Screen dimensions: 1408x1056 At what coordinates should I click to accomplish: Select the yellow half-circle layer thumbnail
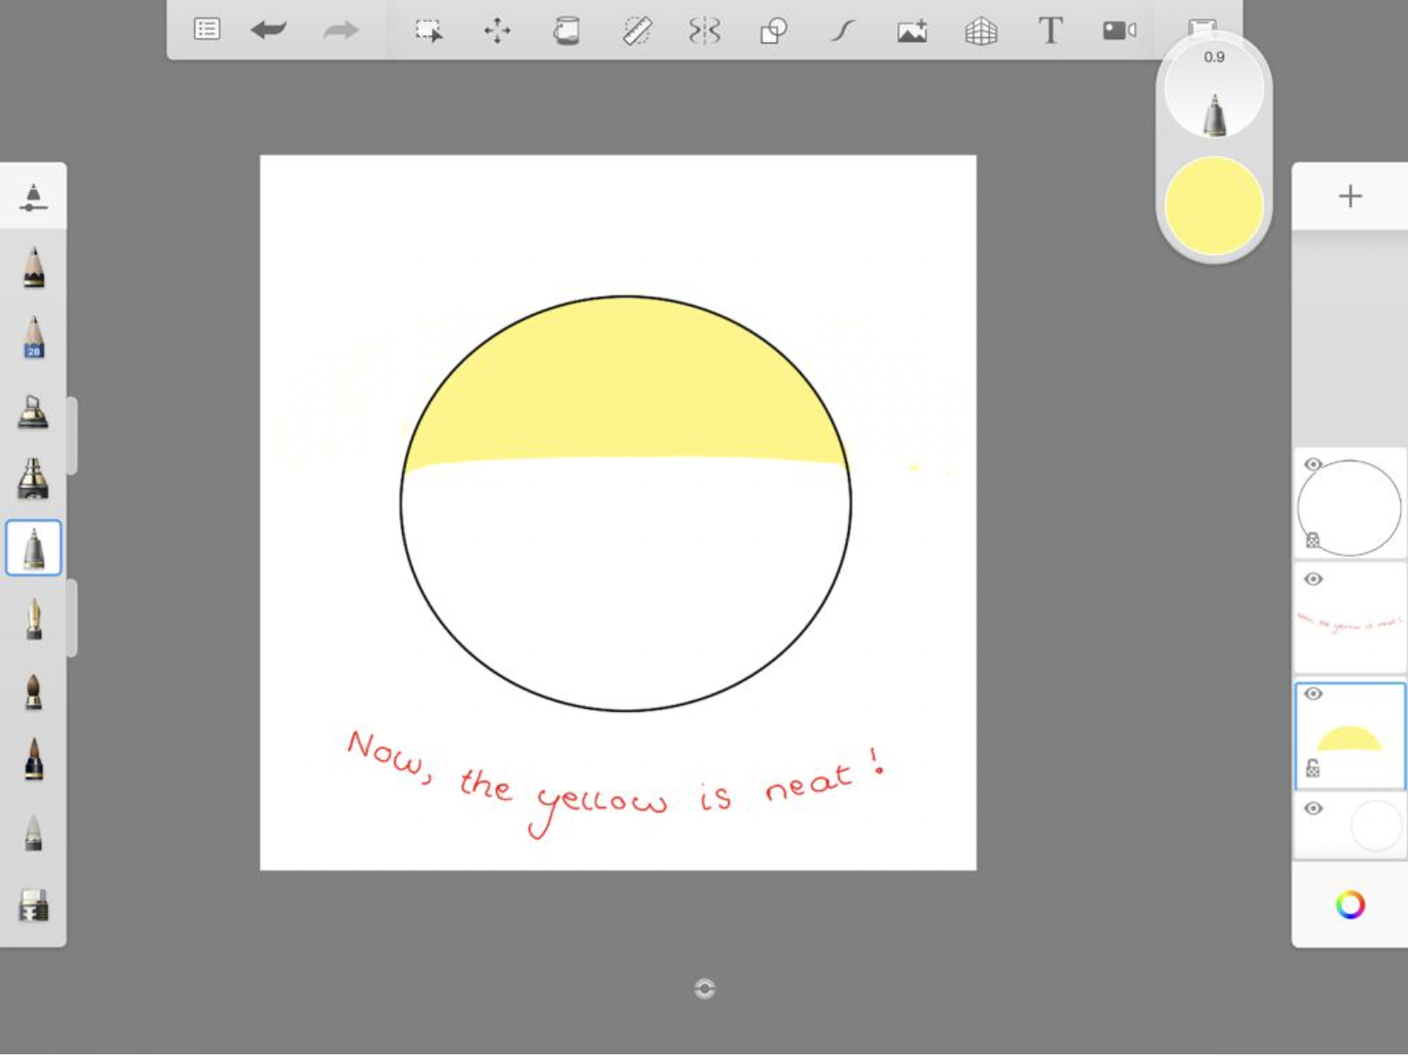point(1350,737)
